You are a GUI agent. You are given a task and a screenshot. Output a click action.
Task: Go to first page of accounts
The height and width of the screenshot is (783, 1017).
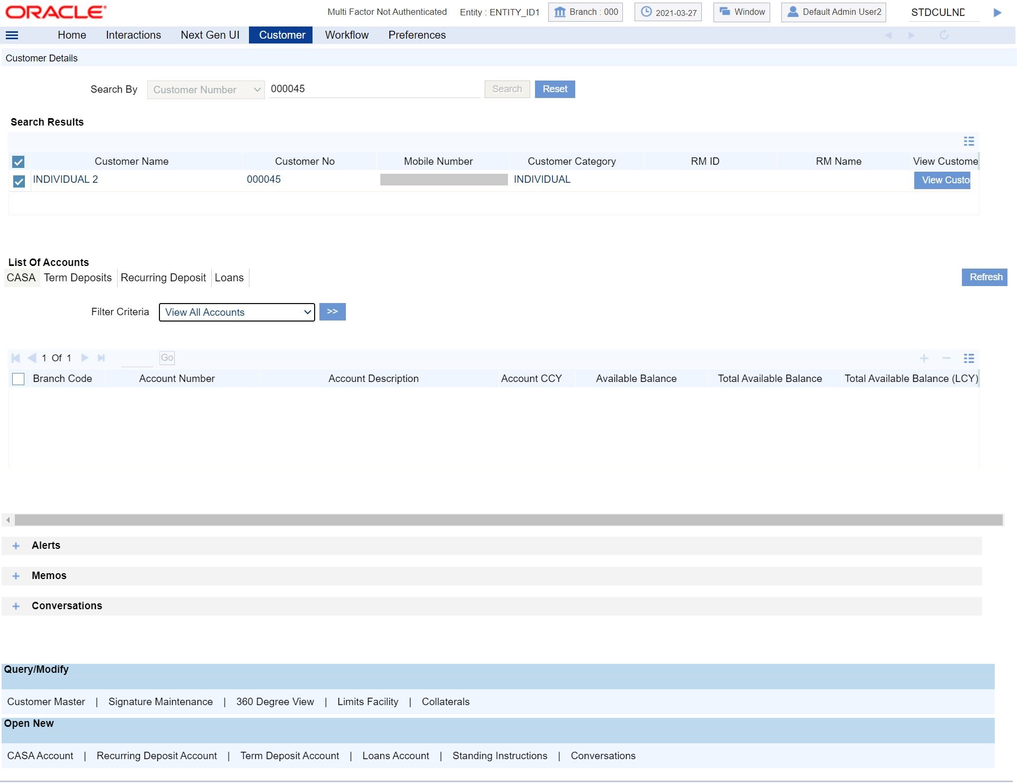click(x=16, y=358)
